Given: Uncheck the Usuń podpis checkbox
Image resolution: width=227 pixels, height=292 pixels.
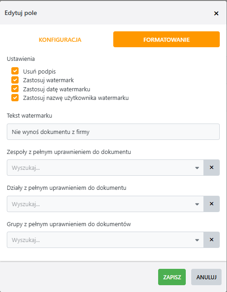Looking at the screenshot, I should tap(15, 71).
